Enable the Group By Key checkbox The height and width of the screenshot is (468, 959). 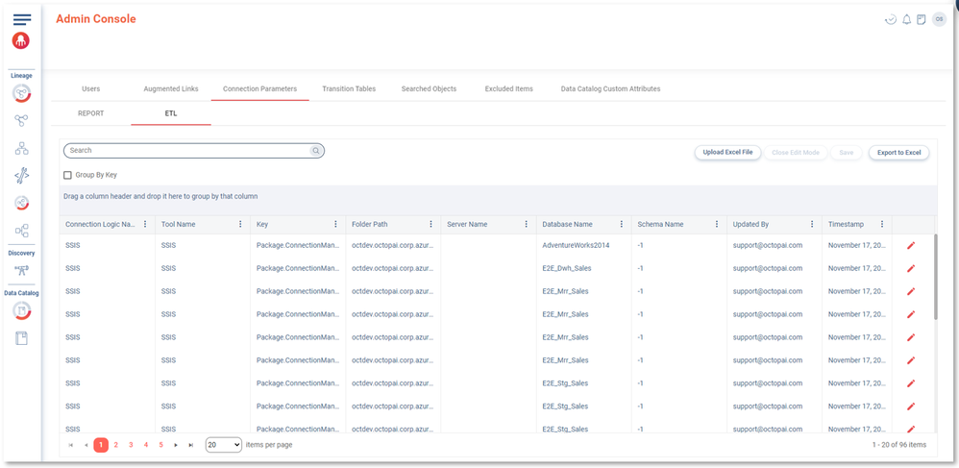(x=67, y=175)
